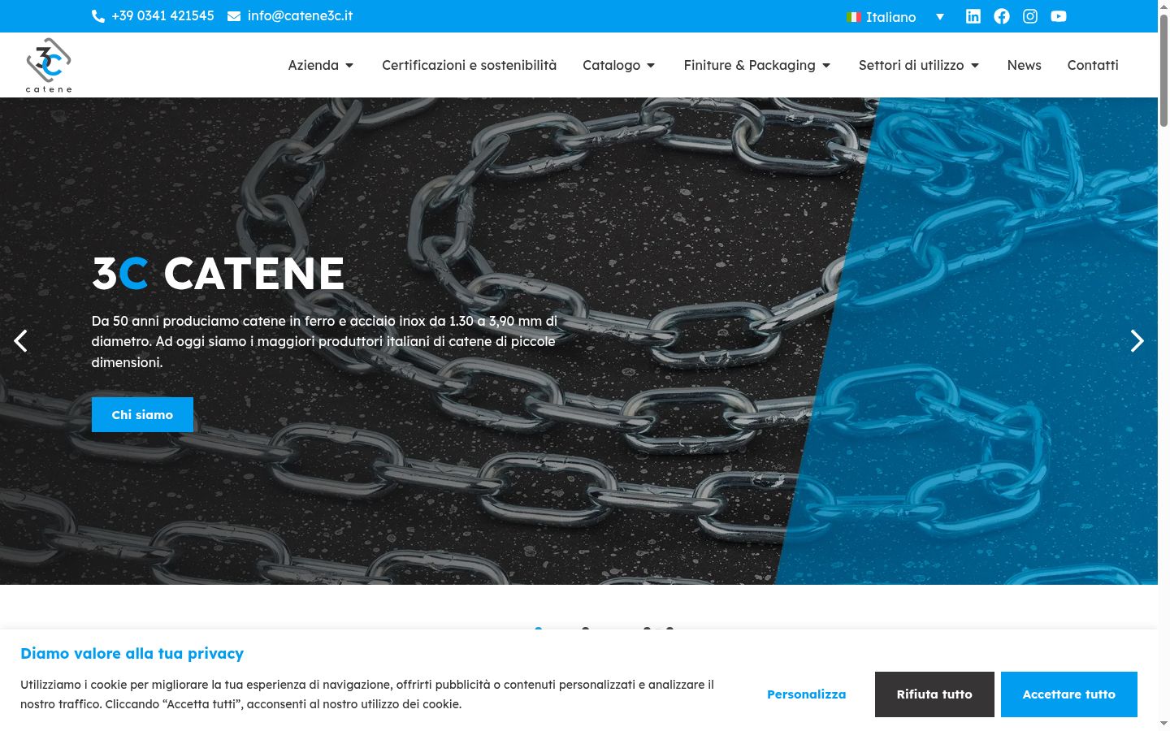Image resolution: width=1170 pixels, height=731 pixels.
Task: Click the Chi siamo button
Action: [x=142, y=414]
